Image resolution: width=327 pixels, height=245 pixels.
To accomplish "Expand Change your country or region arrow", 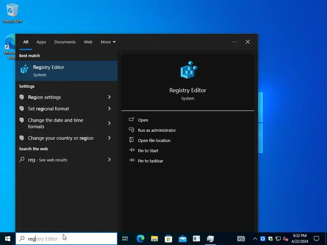I will [109, 138].
